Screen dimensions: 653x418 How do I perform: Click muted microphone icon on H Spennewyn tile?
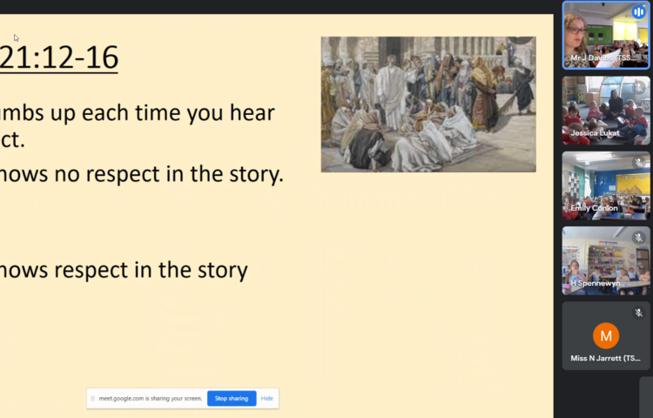(x=639, y=238)
